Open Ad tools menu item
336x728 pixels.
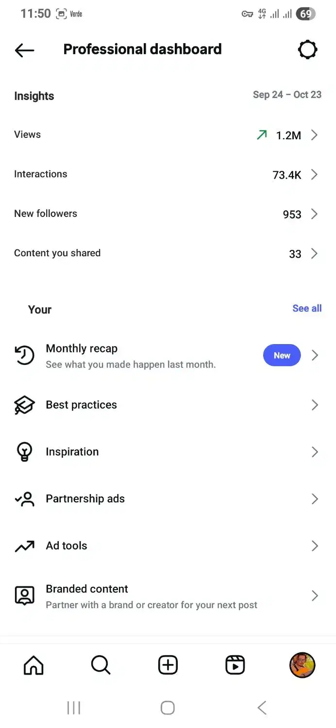(x=67, y=546)
